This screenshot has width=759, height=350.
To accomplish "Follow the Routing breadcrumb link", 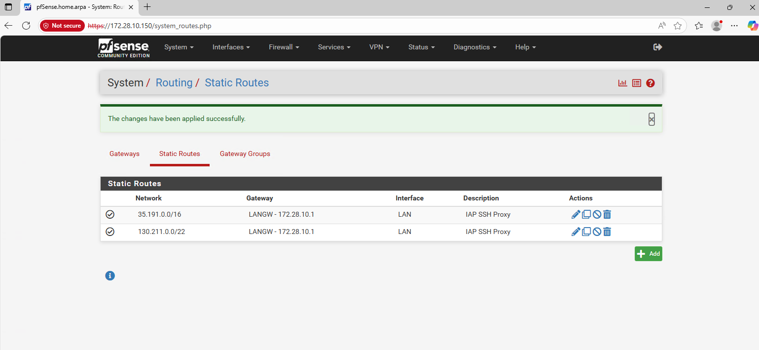I will pyautogui.click(x=174, y=83).
